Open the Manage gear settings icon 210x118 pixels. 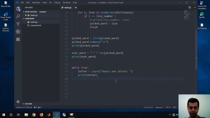click(18, 102)
